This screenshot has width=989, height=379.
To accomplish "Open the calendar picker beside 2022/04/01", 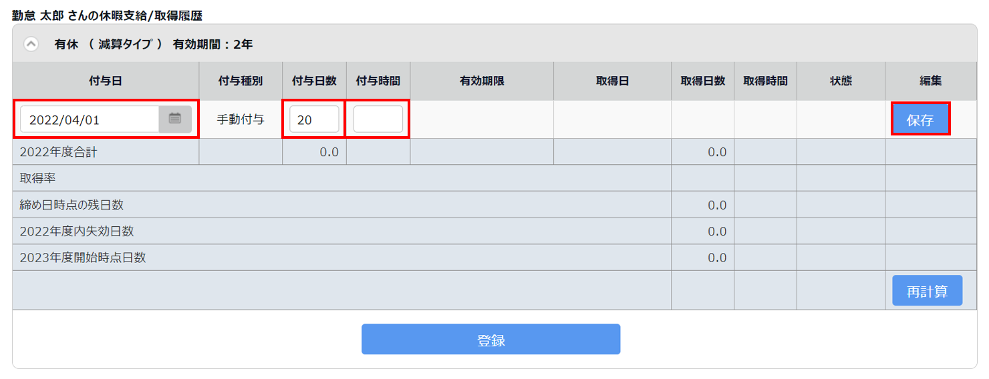I will (x=175, y=119).
